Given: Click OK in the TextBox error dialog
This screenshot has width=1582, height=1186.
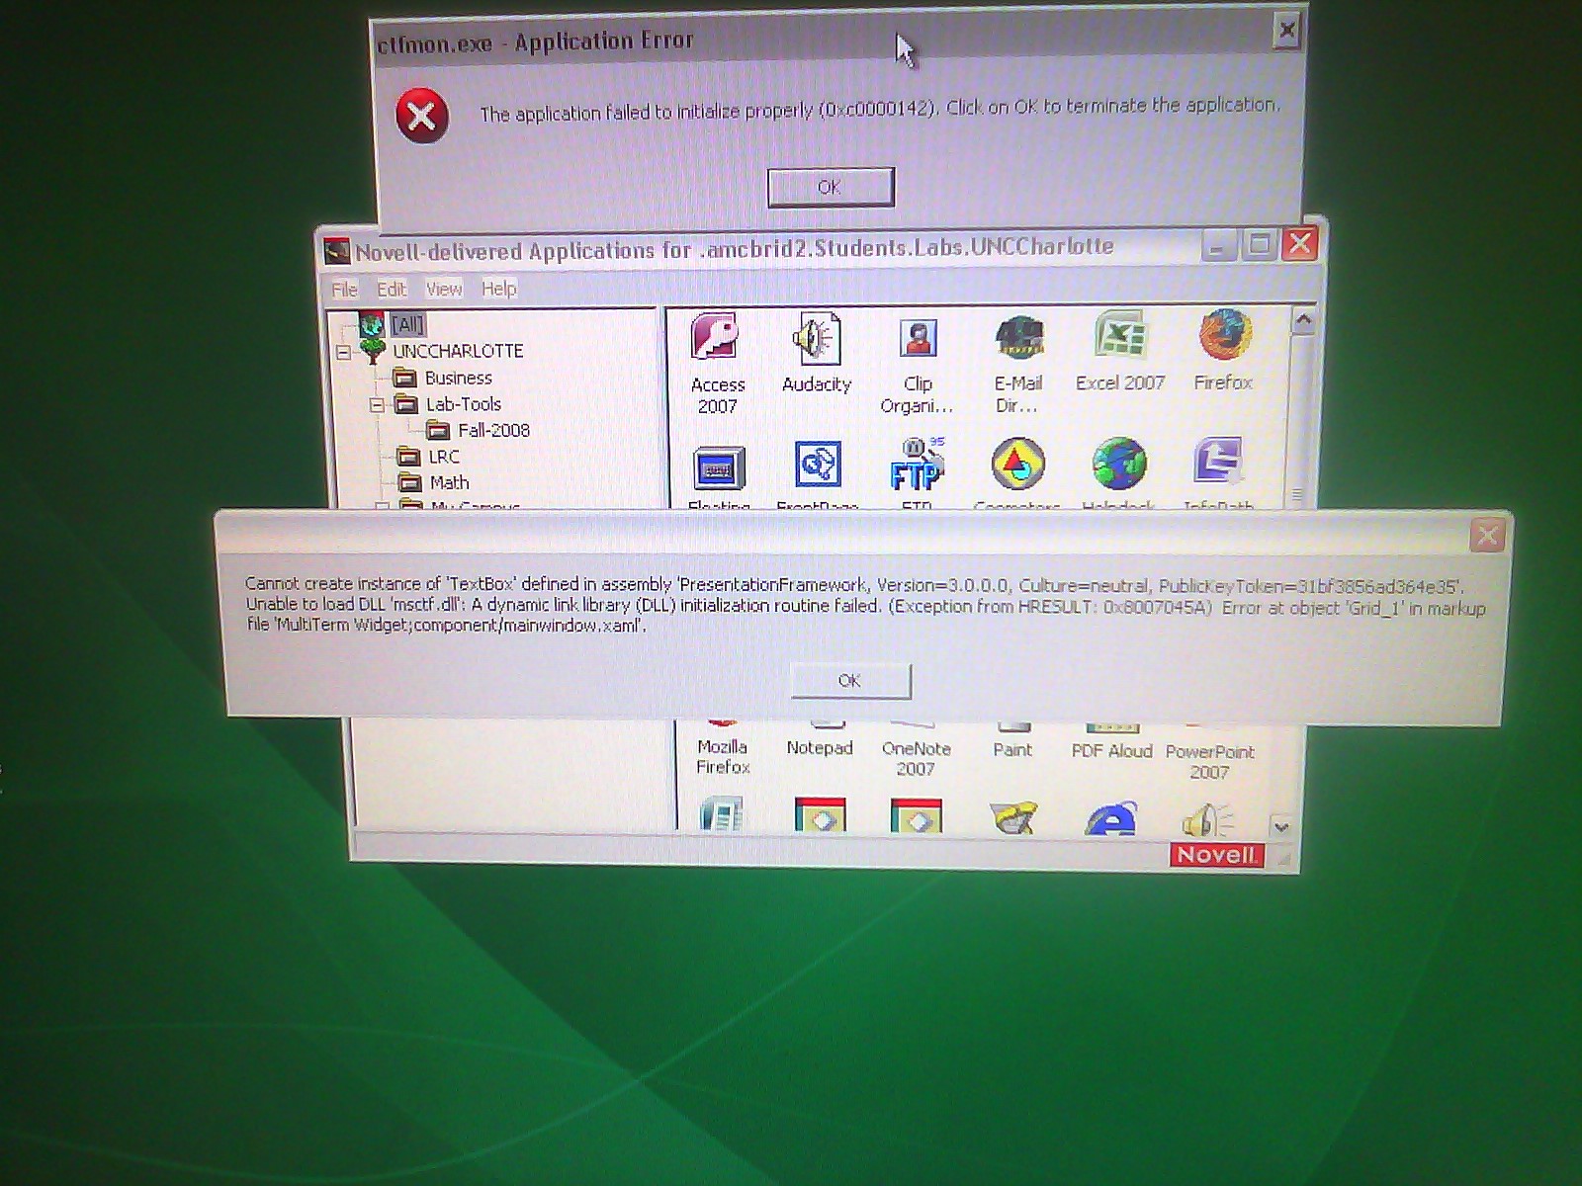Looking at the screenshot, I should 850,681.
